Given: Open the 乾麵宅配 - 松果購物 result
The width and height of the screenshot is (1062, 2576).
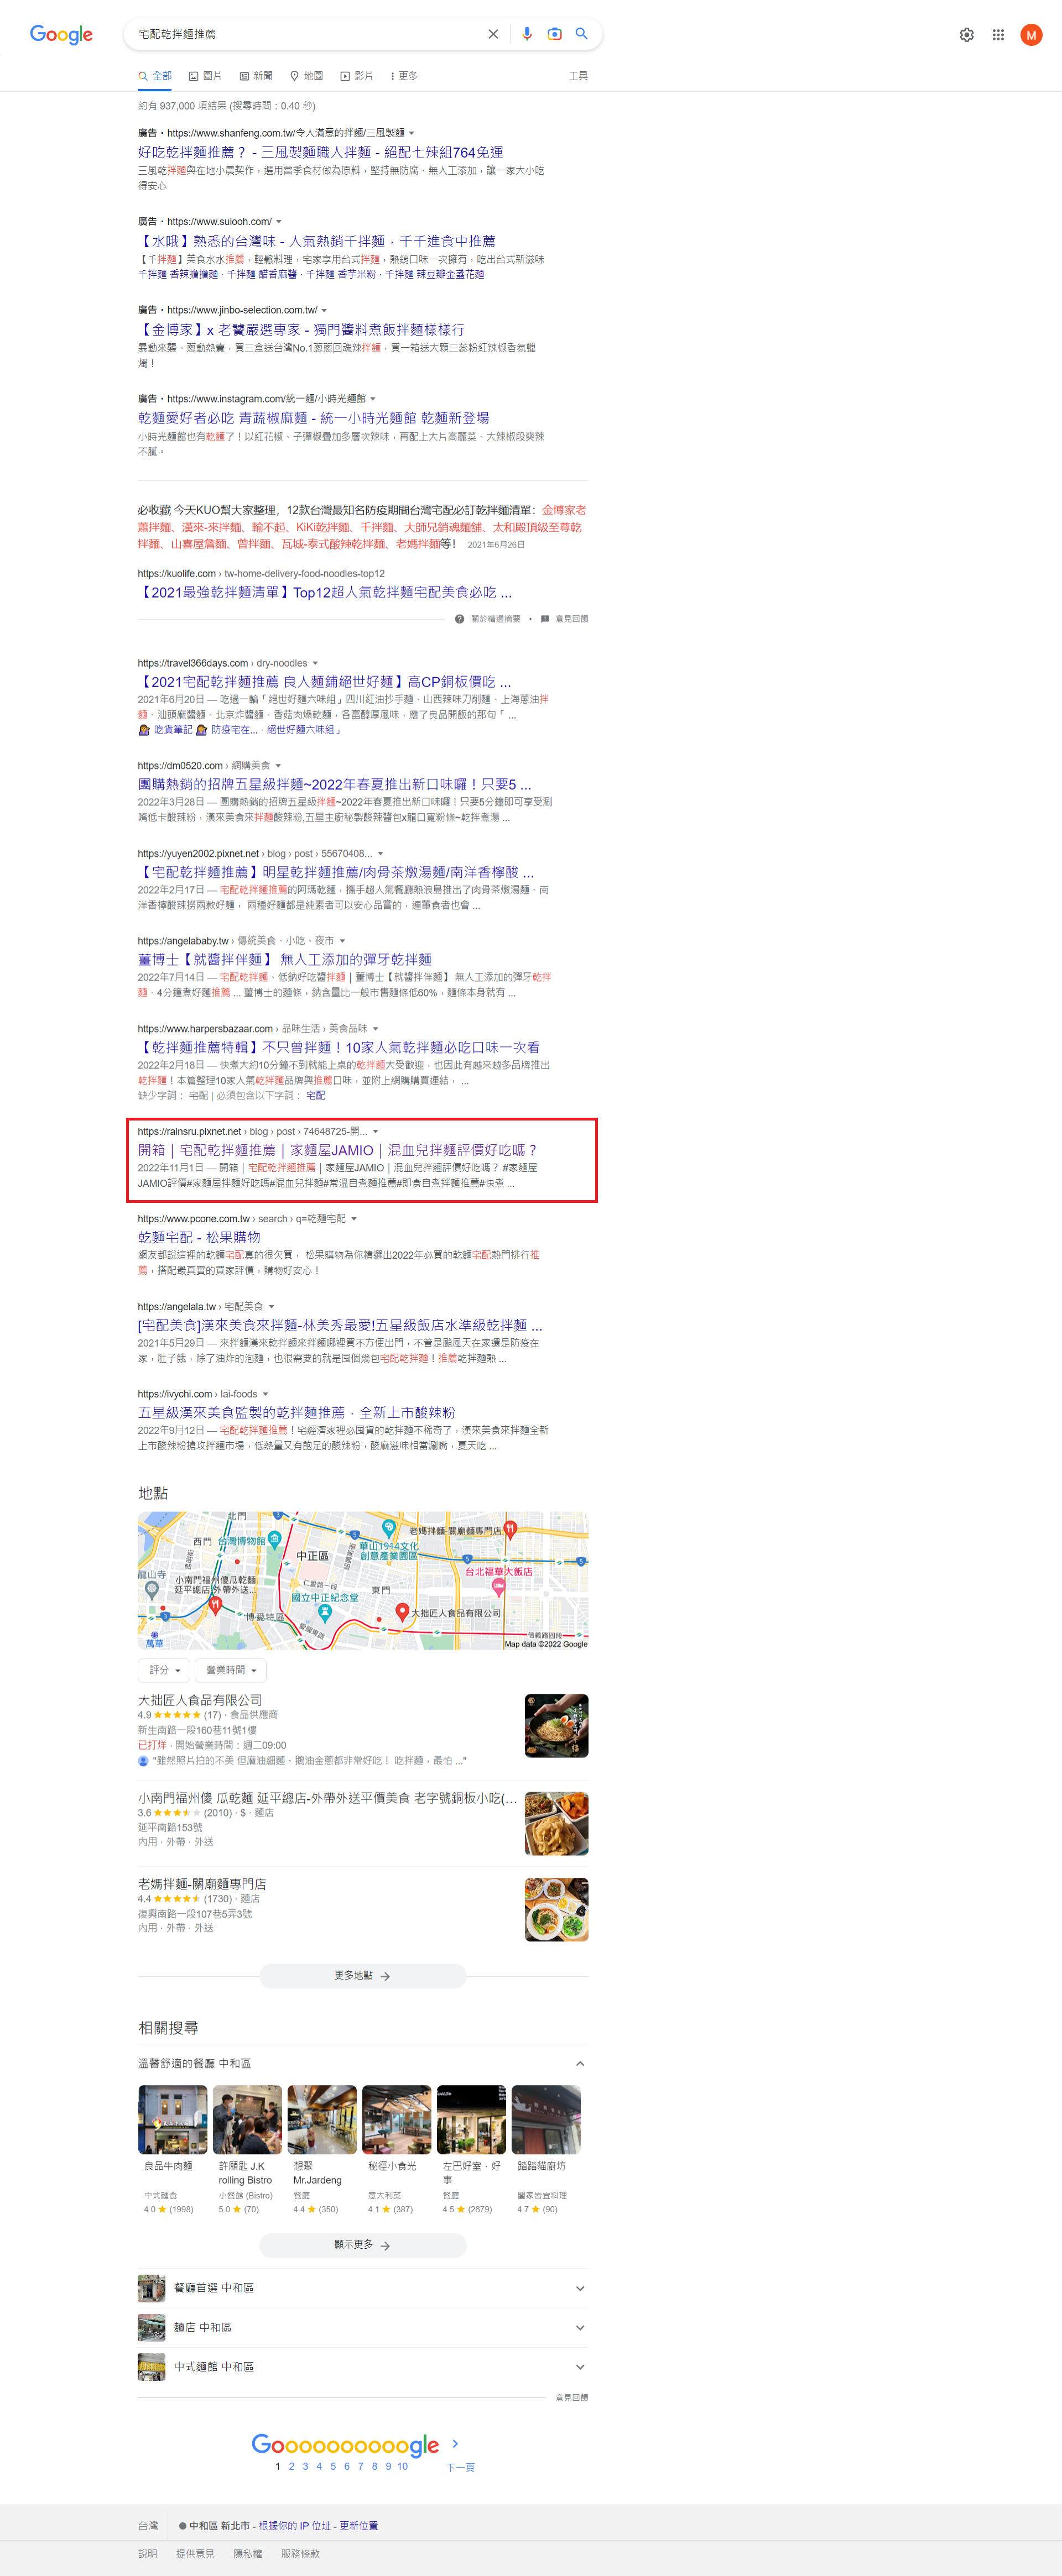Looking at the screenshot, I should coord(199,1238).
